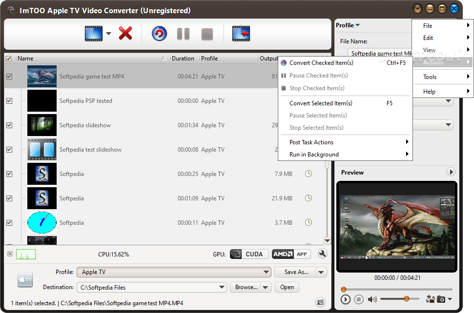
Task: Uncheck Softpedia PSP tested checkbox
Action: [9, 101]
